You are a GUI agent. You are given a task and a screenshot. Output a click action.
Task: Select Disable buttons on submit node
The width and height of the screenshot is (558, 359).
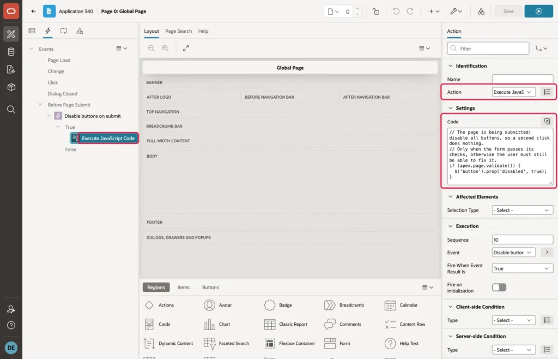click(93, 116)
